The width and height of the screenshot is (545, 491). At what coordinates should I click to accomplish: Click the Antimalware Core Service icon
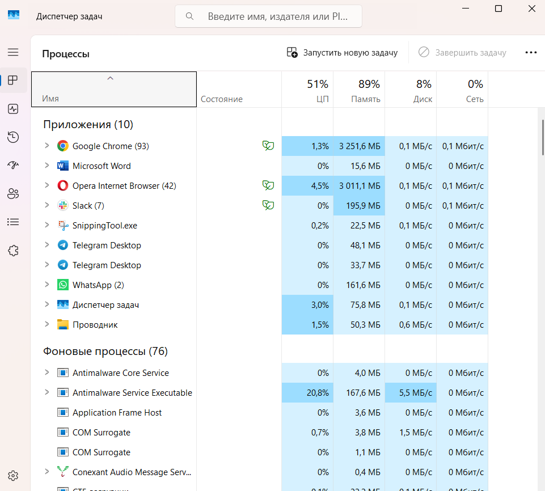[63, 373]
